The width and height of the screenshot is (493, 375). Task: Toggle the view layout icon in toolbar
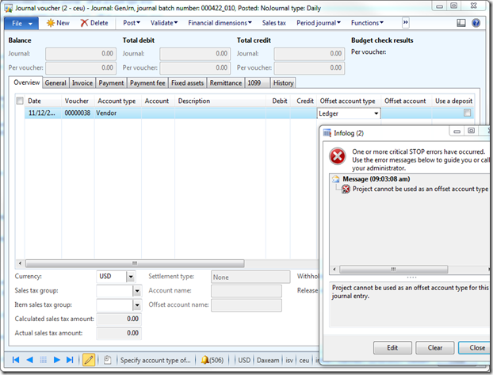[461, 23]
